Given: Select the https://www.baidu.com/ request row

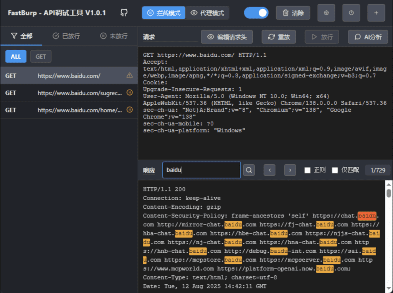Looking at the screenshot, I should tap(69, 76).
